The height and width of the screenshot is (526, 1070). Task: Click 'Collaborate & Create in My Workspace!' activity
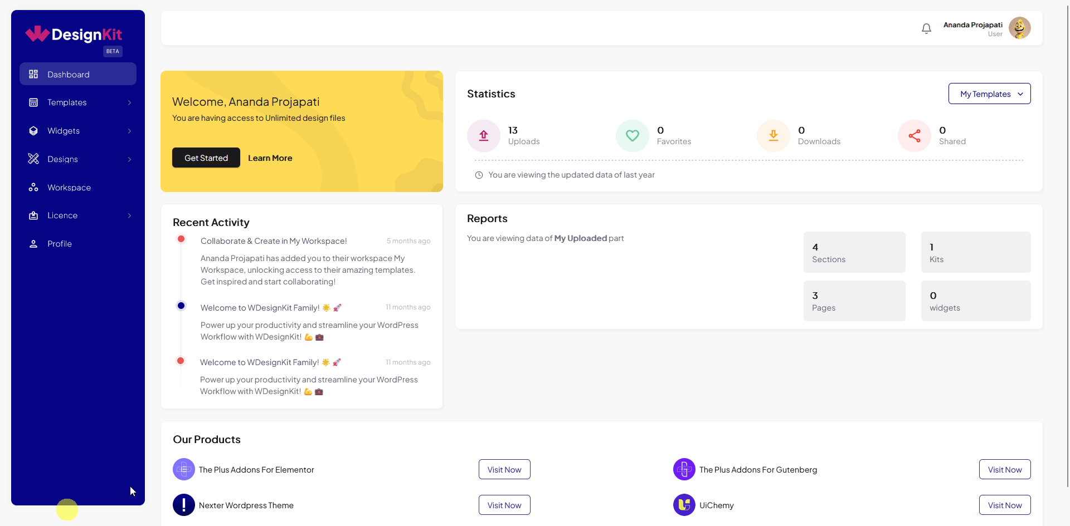tap(274, 241)
